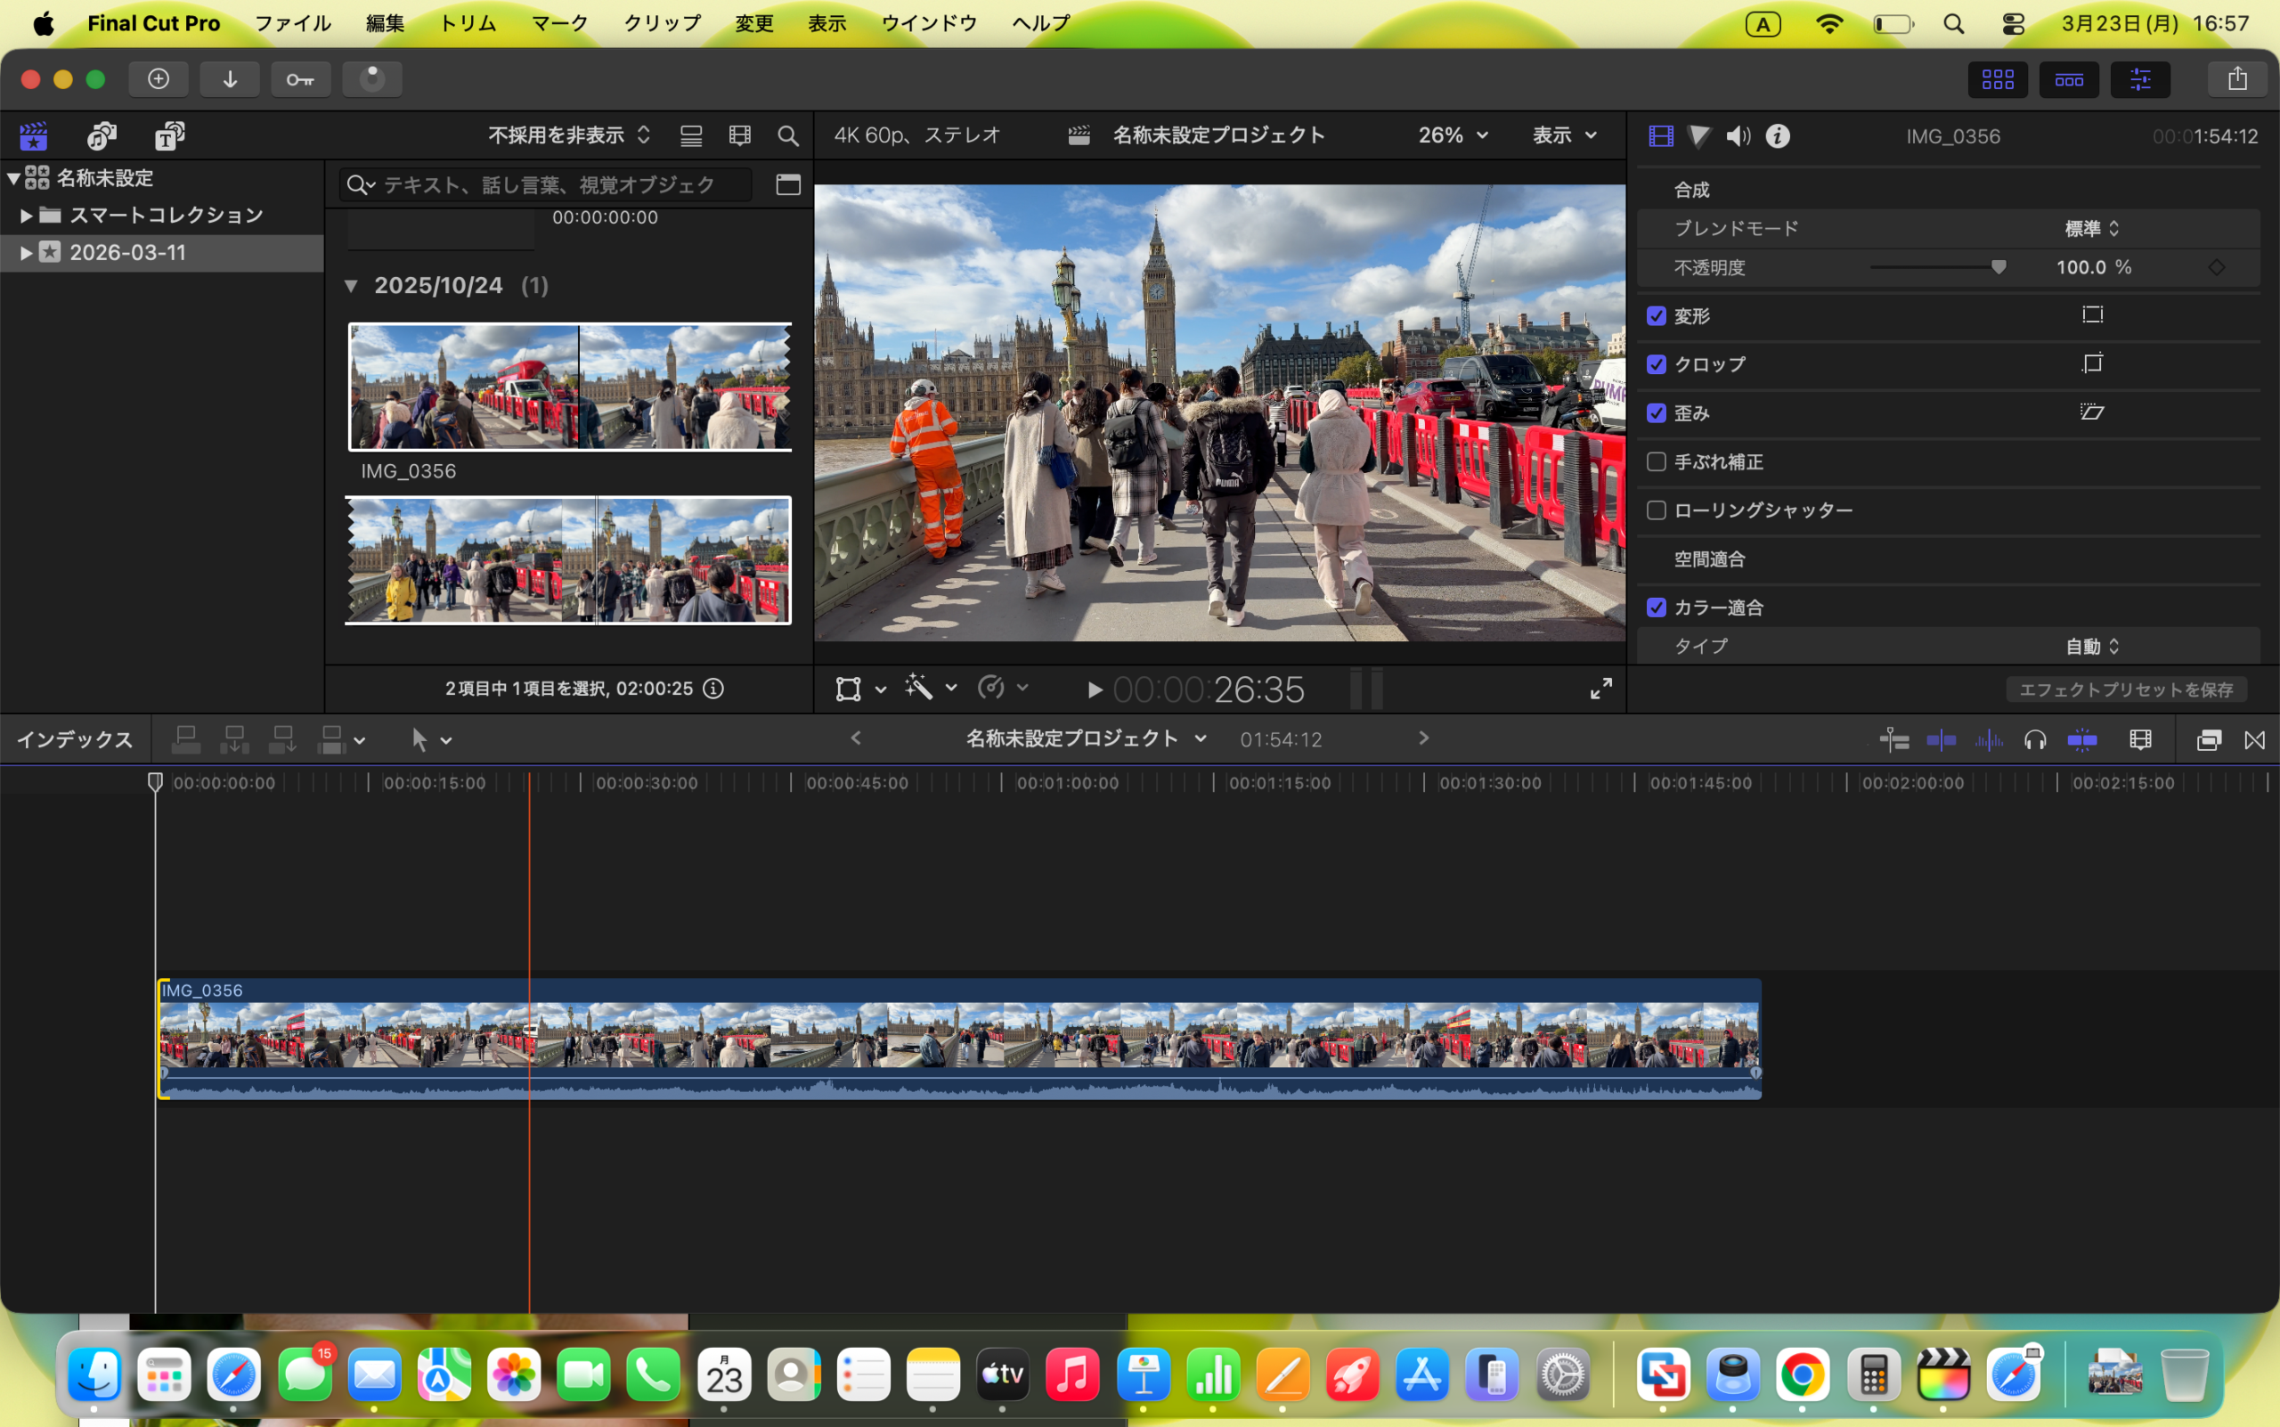
Task: Open the Titles and Generators sidebar
Action: (x=170, y=136)
